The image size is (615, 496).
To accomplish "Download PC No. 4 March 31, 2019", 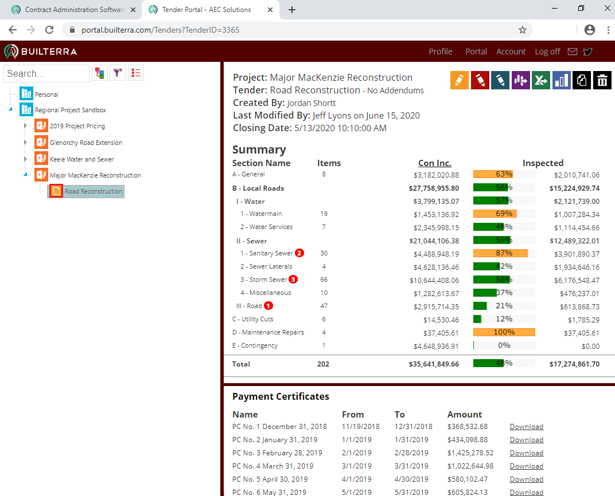I will pos(526,466).
